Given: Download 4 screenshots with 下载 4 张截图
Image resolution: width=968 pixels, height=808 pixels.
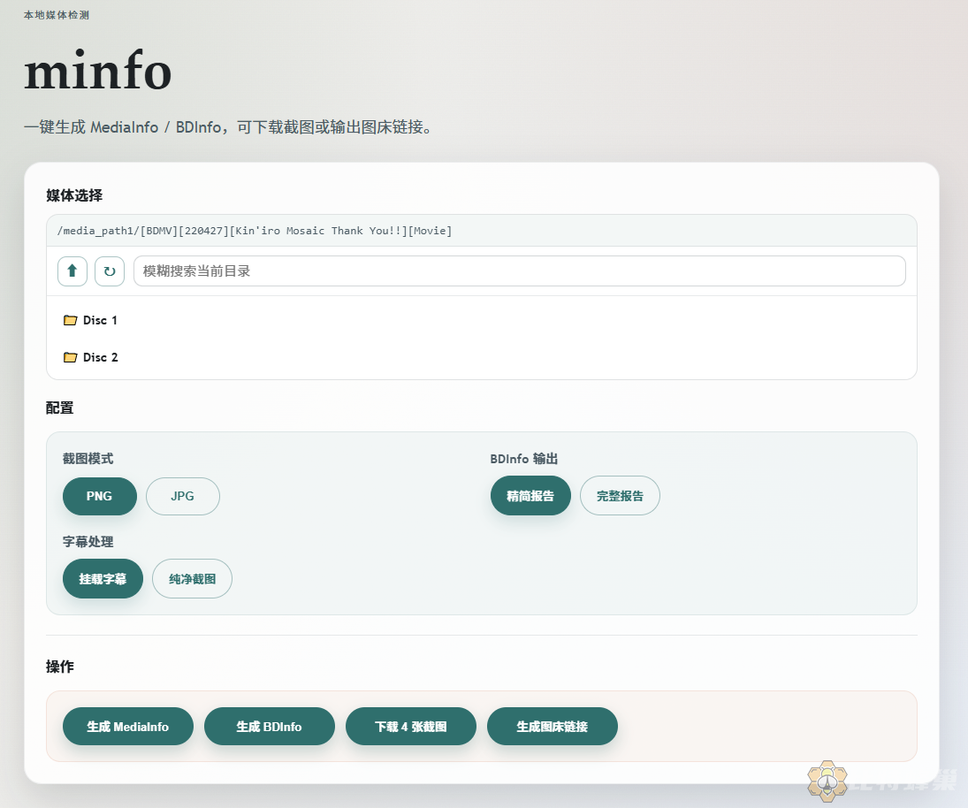Looking at the screenshot, I should click(x=410, y=727).
